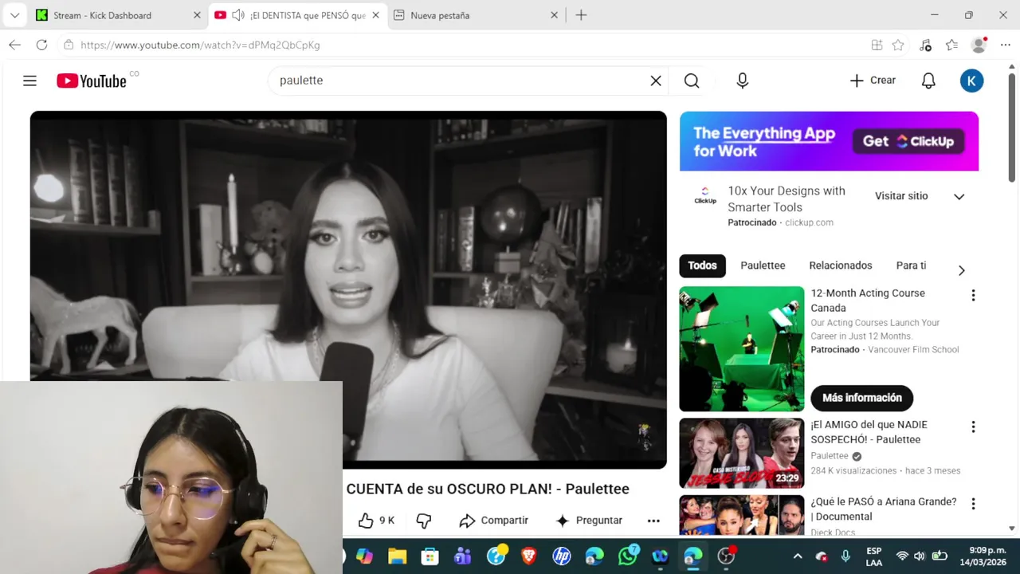The image size is (1020, 574).
Task: Close the Kick Dashboard tab
Action: [197, 15]
